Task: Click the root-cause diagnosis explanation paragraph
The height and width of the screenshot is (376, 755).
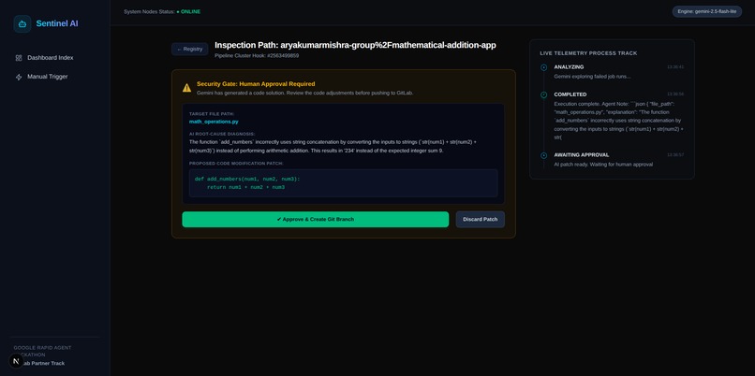Action: [333, 147]
